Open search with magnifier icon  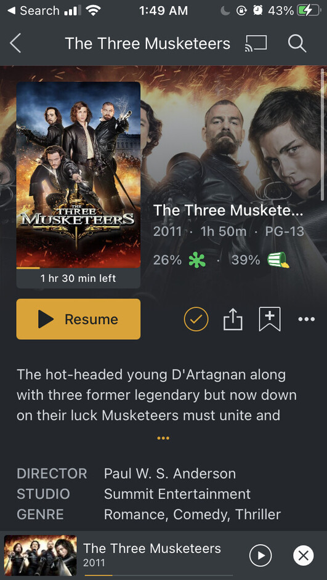[297, 44]
